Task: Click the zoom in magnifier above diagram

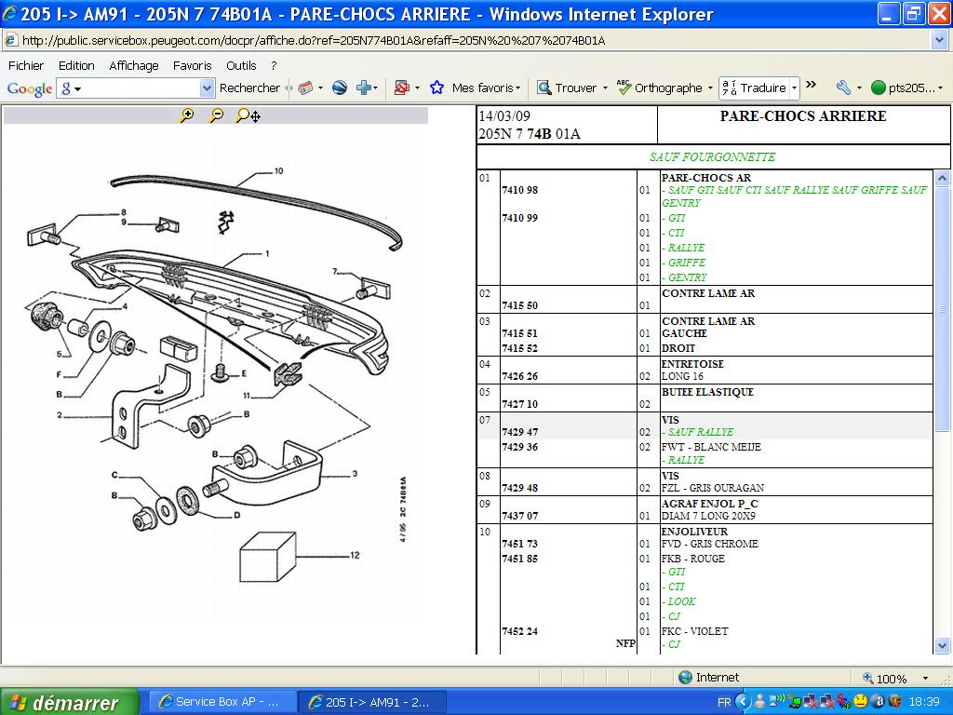Action: 187,115
